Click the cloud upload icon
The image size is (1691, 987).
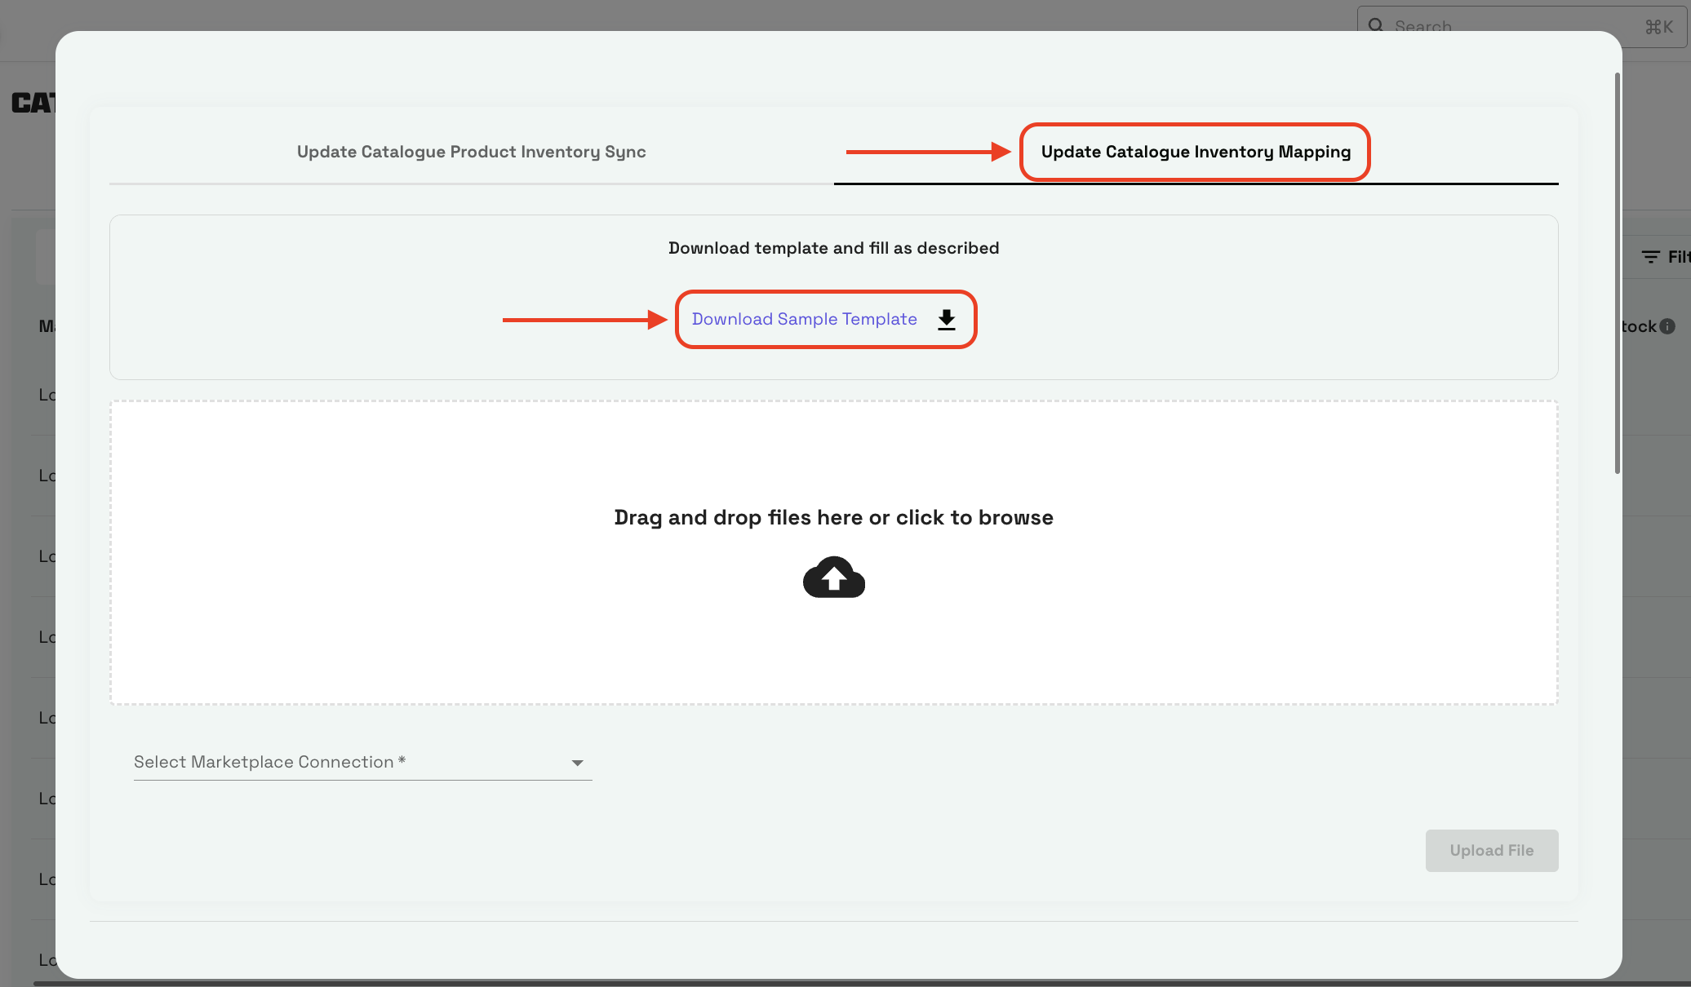(x=833, y=578)
